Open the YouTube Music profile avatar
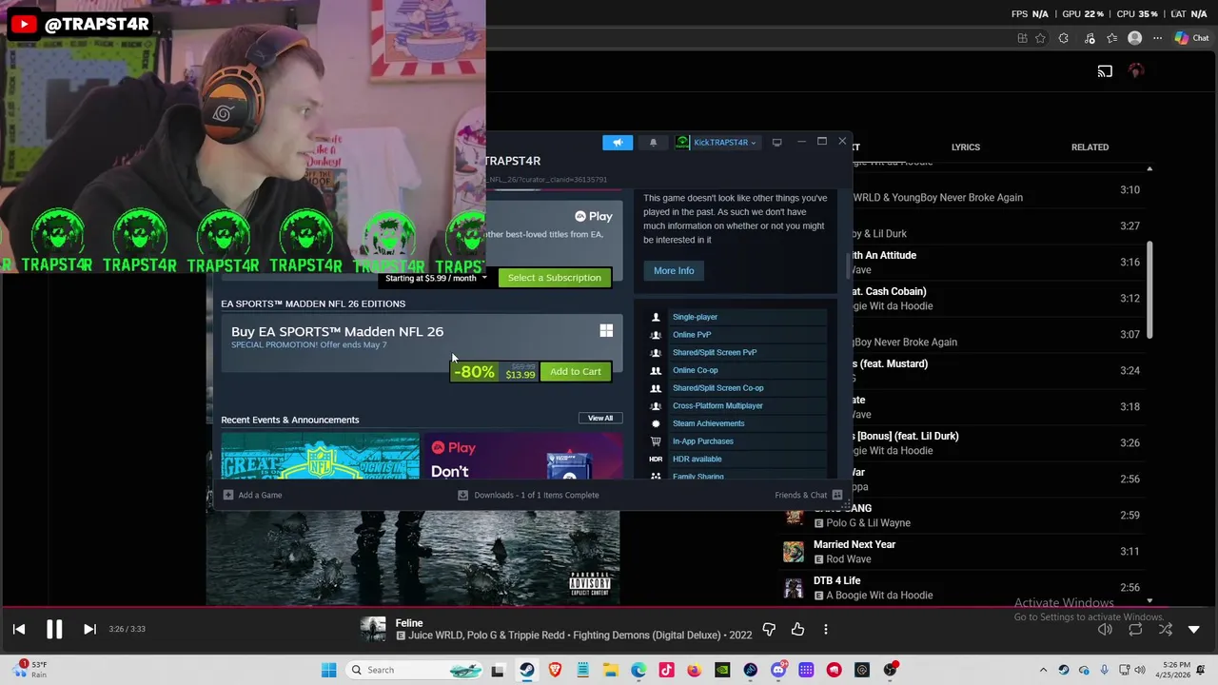The image size is (1218, 685). 1135,71
